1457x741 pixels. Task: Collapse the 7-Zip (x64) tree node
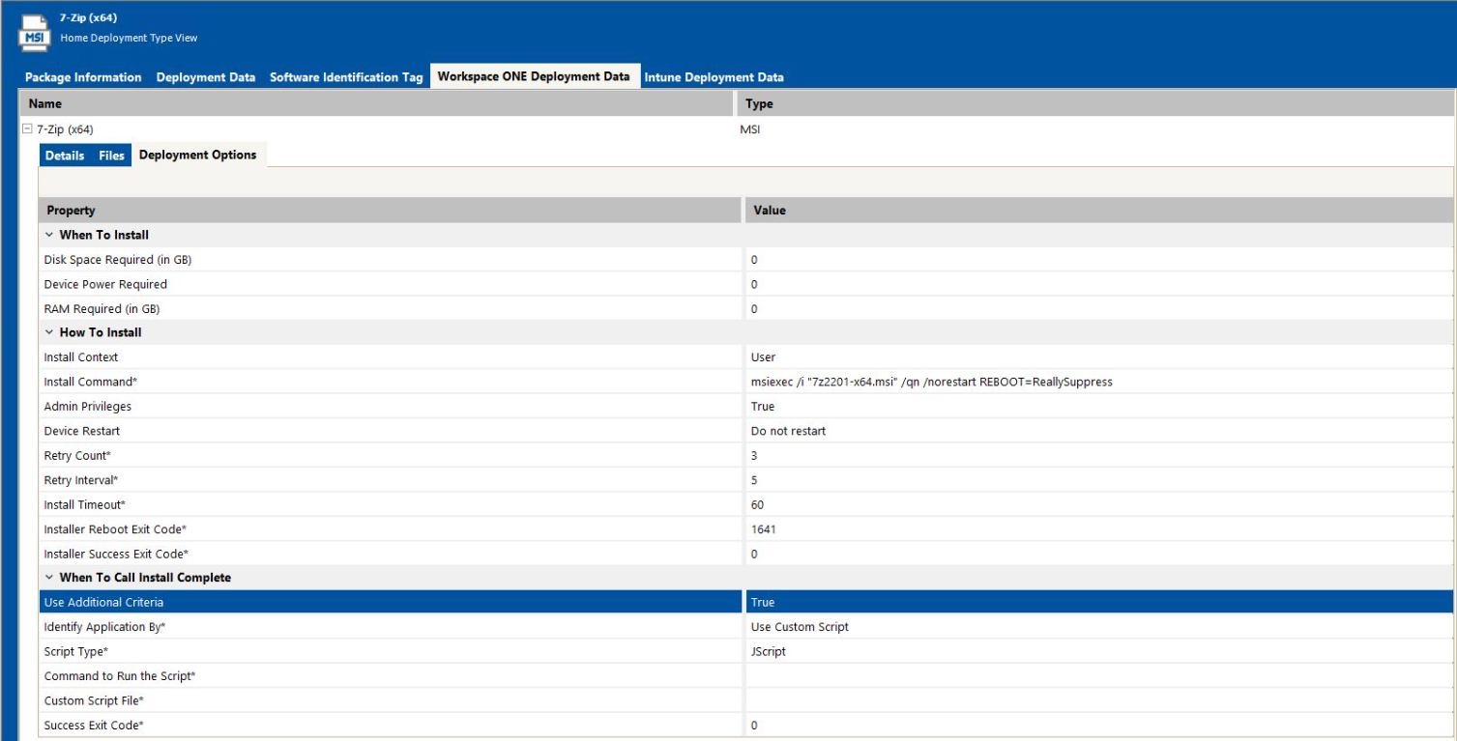[x=26, y=129]
